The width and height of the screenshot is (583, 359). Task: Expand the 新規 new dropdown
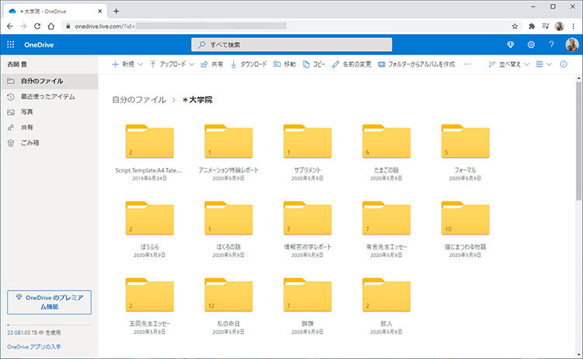pos(127,64)
